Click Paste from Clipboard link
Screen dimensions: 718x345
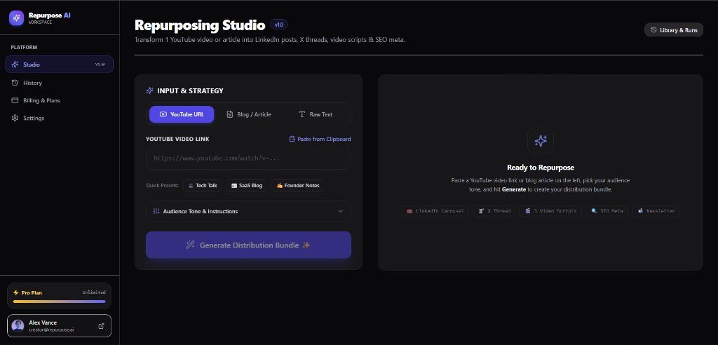click(320, 139)
